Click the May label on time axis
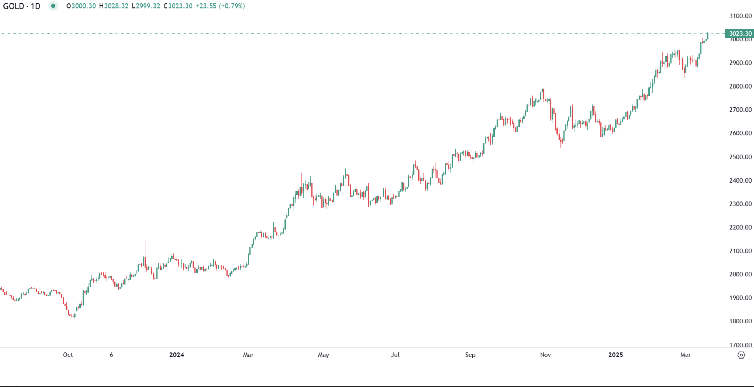 click(324, 355)
